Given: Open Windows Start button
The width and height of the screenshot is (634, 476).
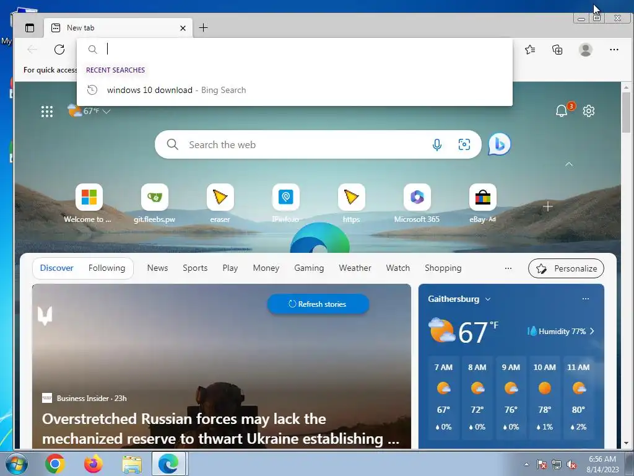Looking at the screenshot, I should point(17,464).
